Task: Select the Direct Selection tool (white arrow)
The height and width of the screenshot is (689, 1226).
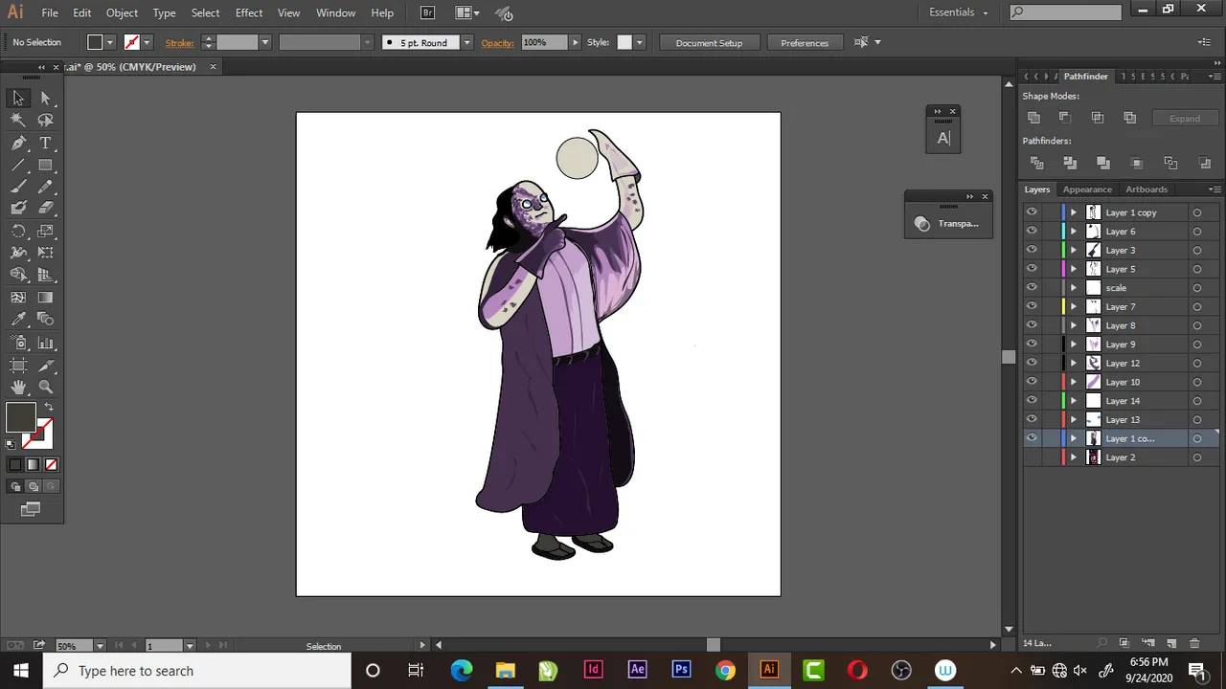Action: tap(45, 98)
